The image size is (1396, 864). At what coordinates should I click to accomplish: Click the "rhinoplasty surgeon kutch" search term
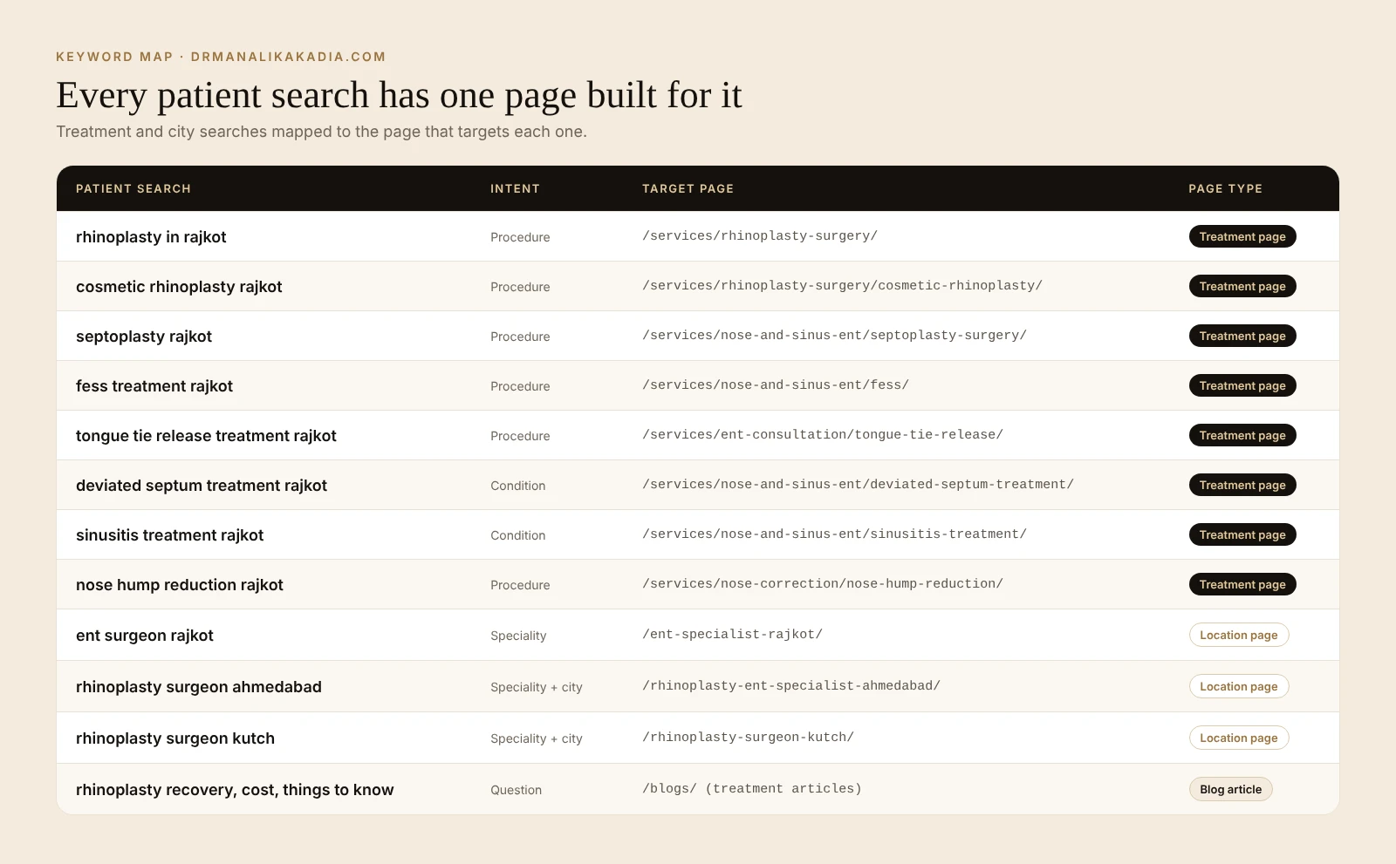tap(175, 738)
